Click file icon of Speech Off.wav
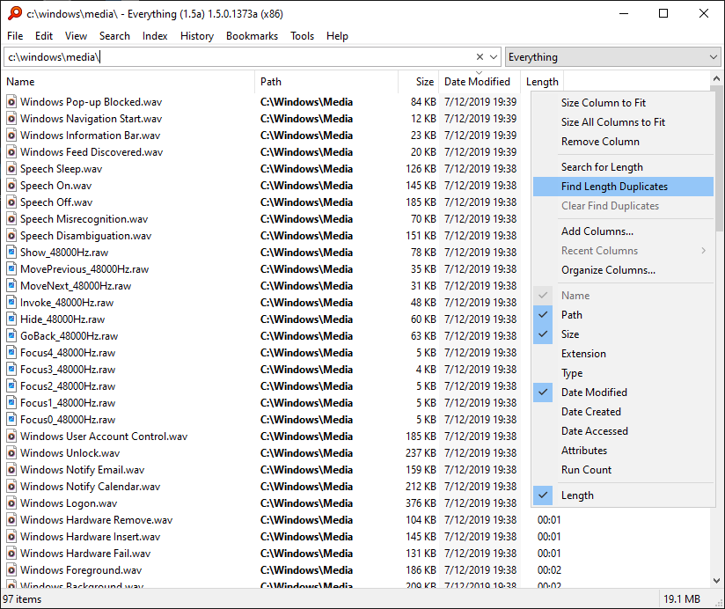The image size is (725, 609). click(x=11, y=202)
